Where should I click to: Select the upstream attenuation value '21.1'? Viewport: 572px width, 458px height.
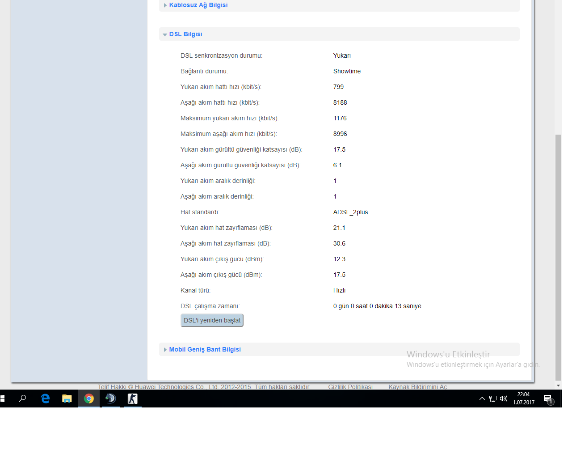(x=339, y=228)
